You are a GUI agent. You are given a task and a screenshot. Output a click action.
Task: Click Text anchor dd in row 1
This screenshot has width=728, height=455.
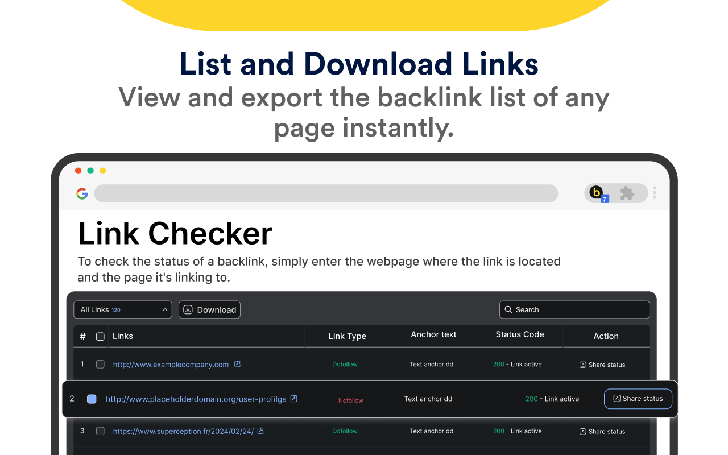pos(432,364)
